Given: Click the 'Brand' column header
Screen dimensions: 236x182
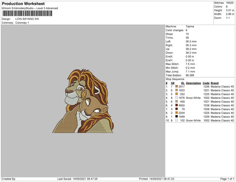Looking at the screenshot, I should click(214, 83).
